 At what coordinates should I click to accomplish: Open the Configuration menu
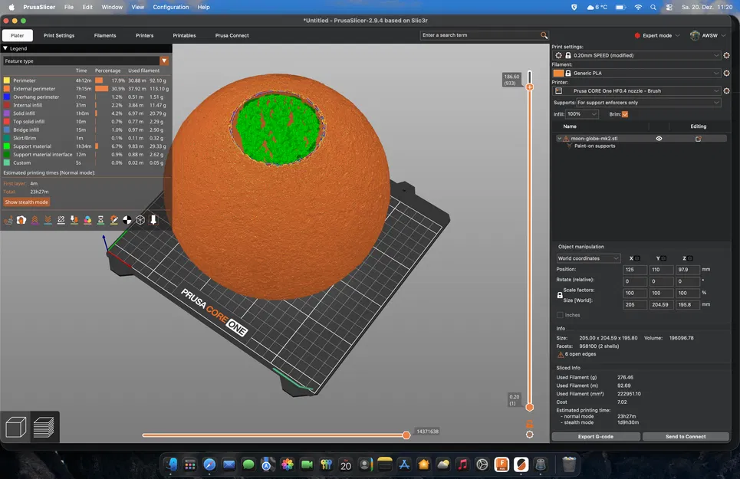171,6
